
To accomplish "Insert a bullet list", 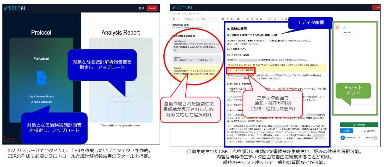I will (x=269, y=19).
